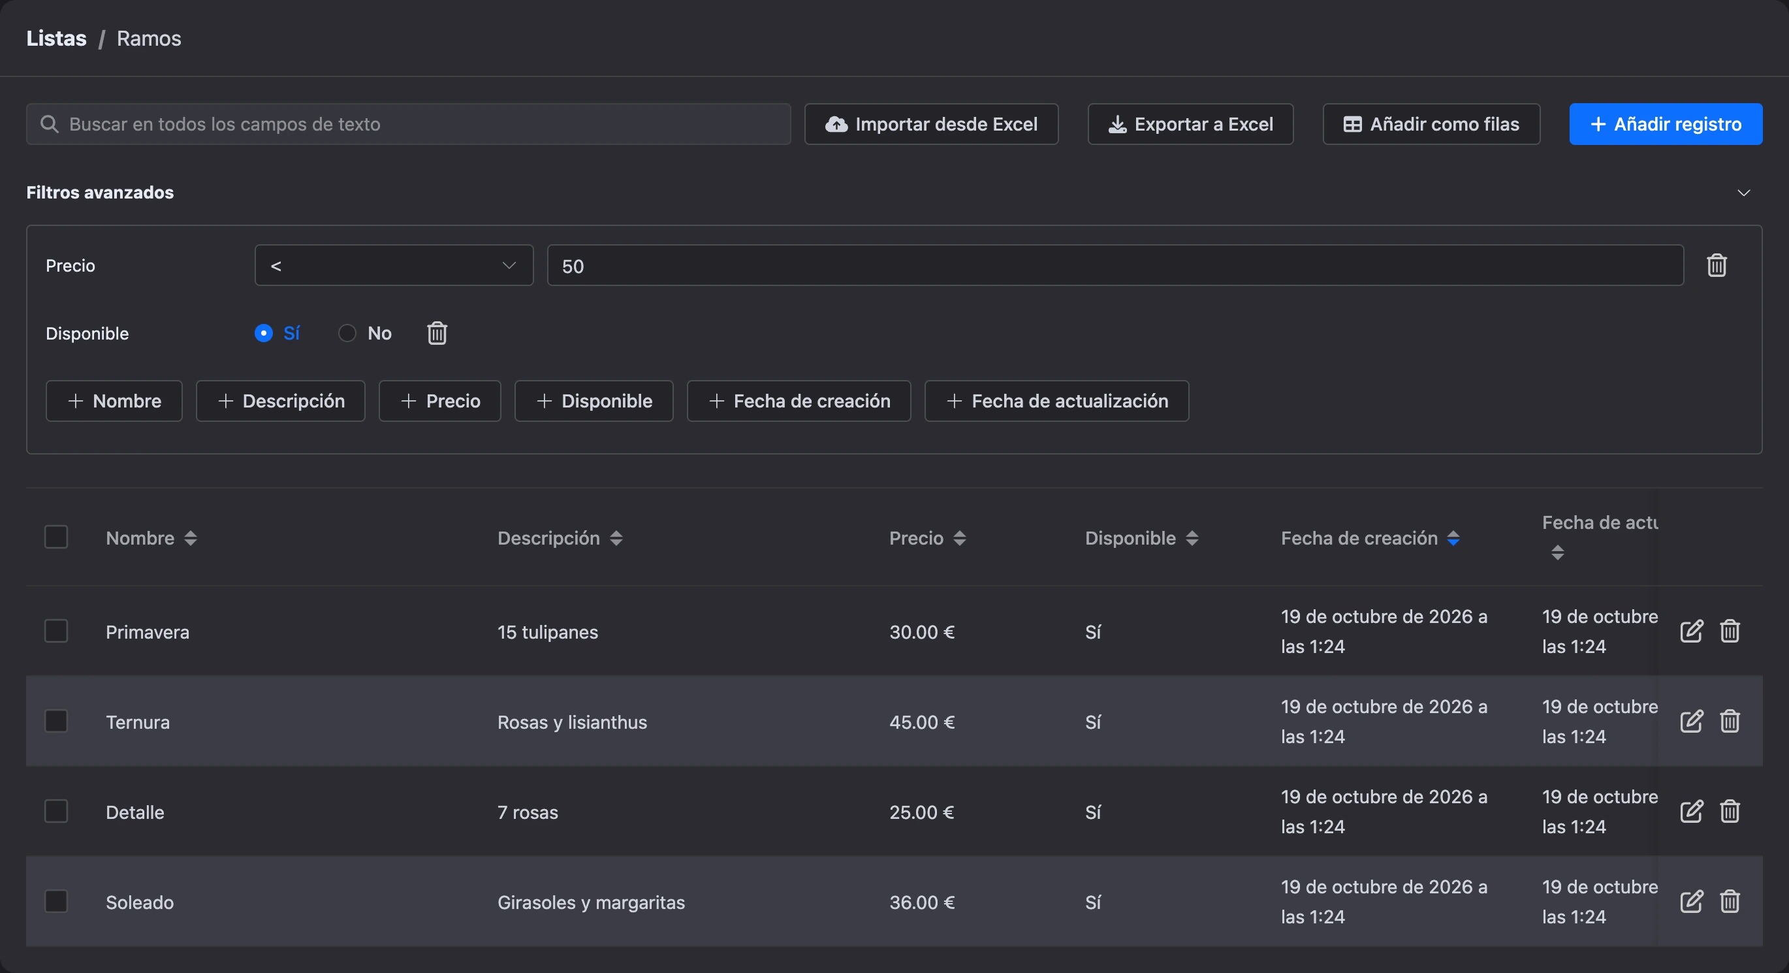Edit the Ternura record
Screen dimensions: 1789x973
1691,722
